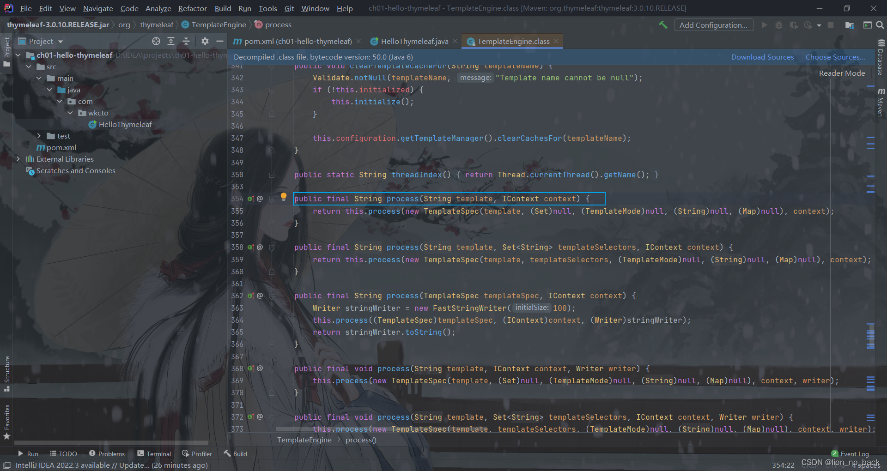Click the tool windows toggle icon in status bar

[7, 465]
